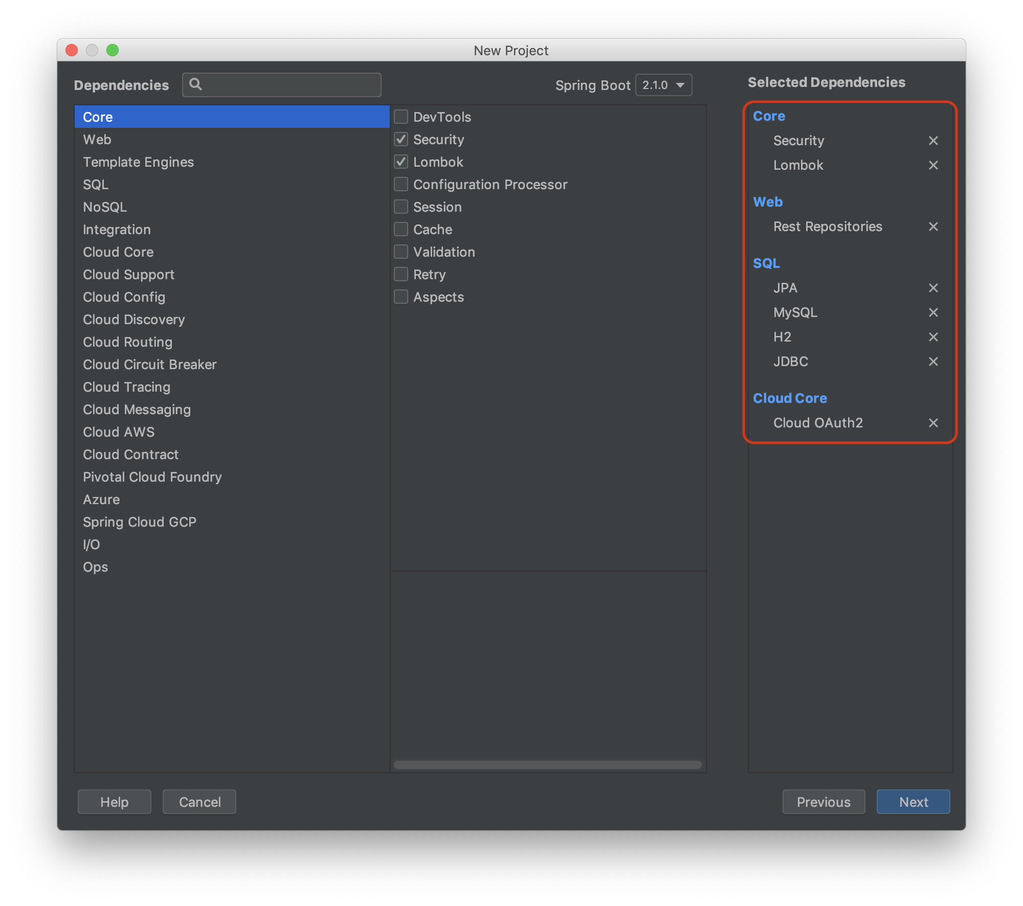Select the Web category
The height and width of the screenshot is (906, 1023).
(232, 140)
